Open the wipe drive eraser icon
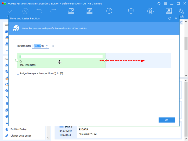 90,11
